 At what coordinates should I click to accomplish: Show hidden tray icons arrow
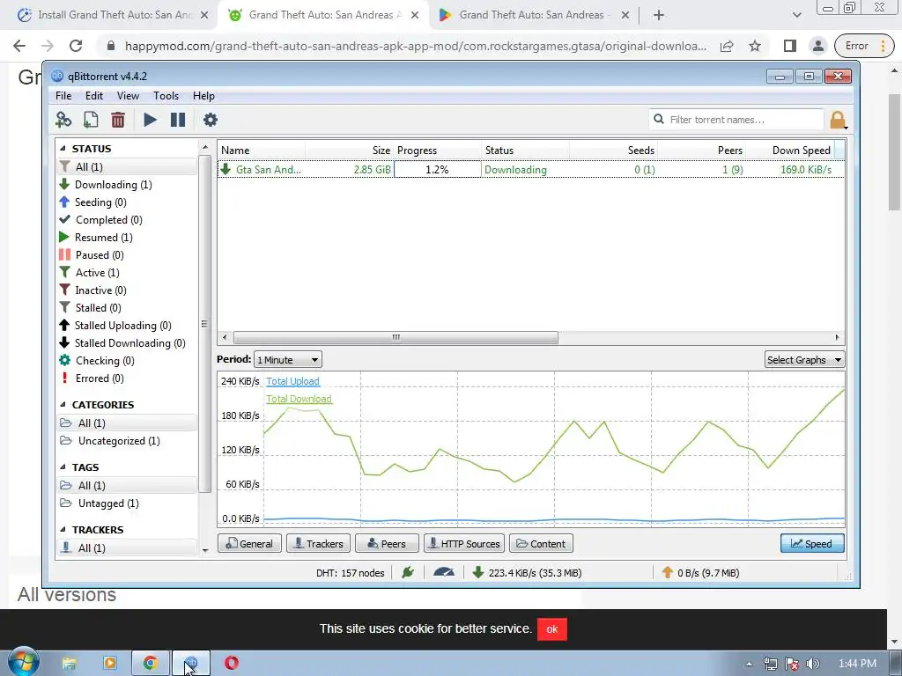pyautogui.click(x=749, y=664)
